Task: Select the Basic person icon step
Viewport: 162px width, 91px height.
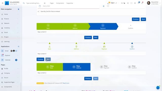Action: [50, 47]
